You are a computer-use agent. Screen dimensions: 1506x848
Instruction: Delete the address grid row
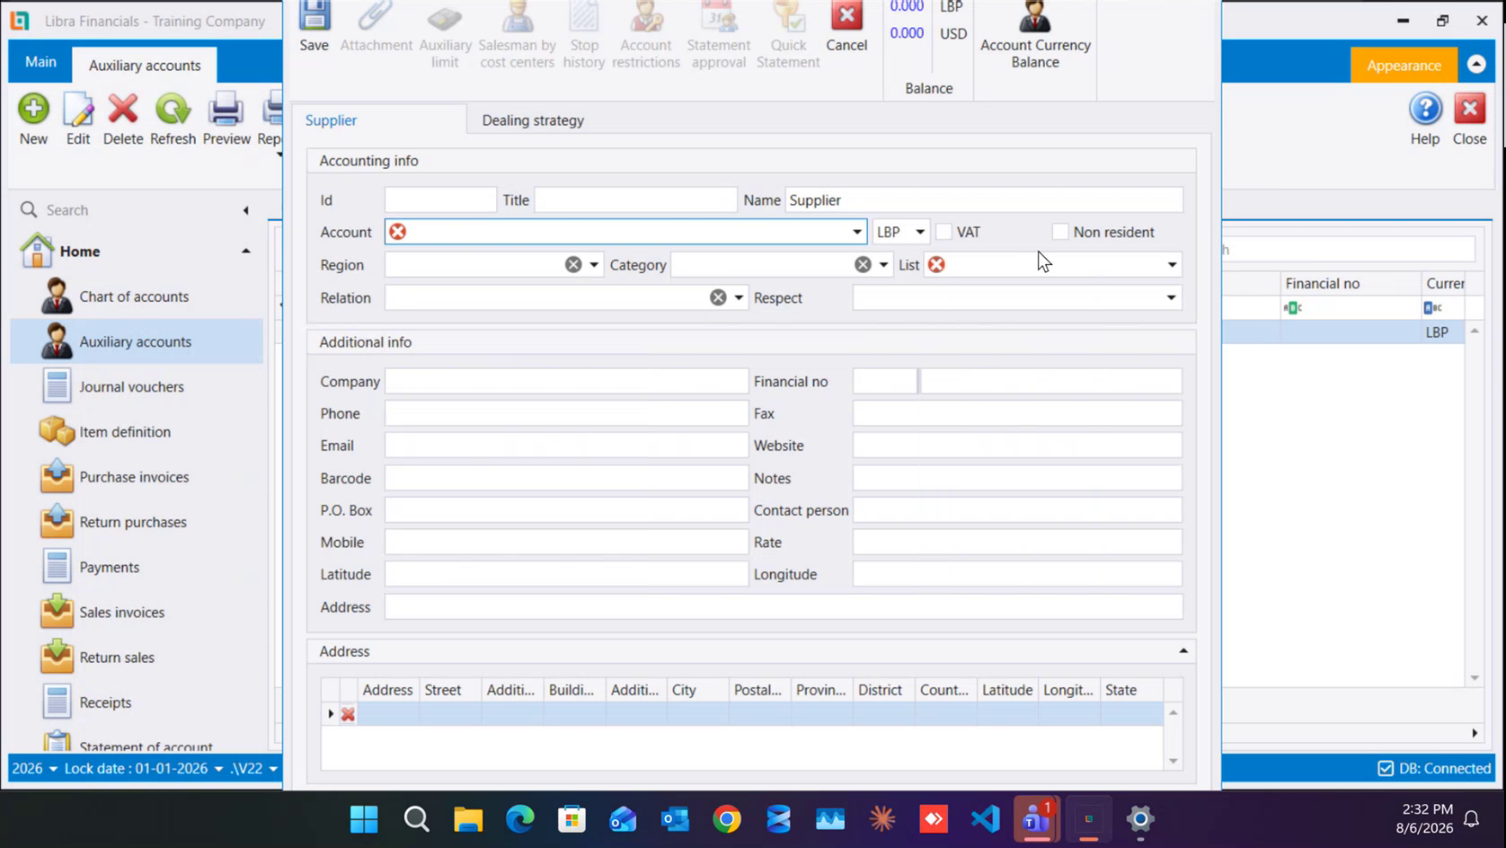coord(348,714)
